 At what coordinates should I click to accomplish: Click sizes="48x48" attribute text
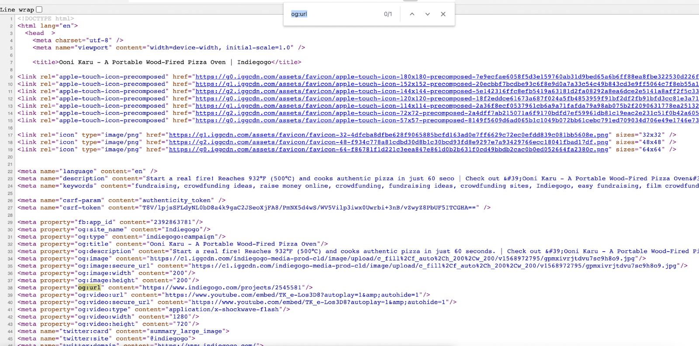(x=640, y=142)
